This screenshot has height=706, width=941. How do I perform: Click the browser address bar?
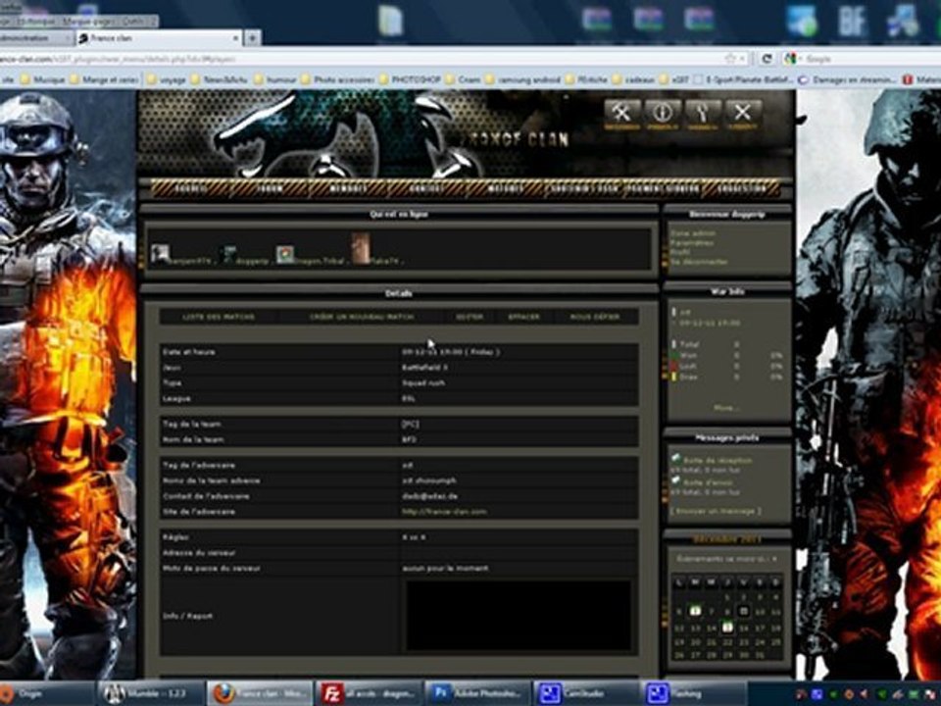click(360, 59)
